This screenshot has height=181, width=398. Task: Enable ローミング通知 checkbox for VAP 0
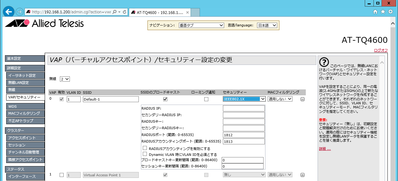(206, 99)
